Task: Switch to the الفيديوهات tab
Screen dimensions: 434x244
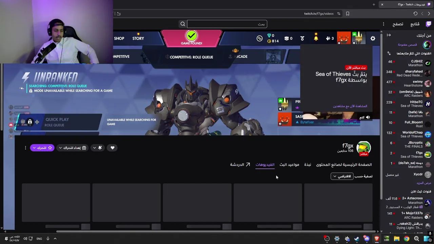Action: tap(265, 165)
